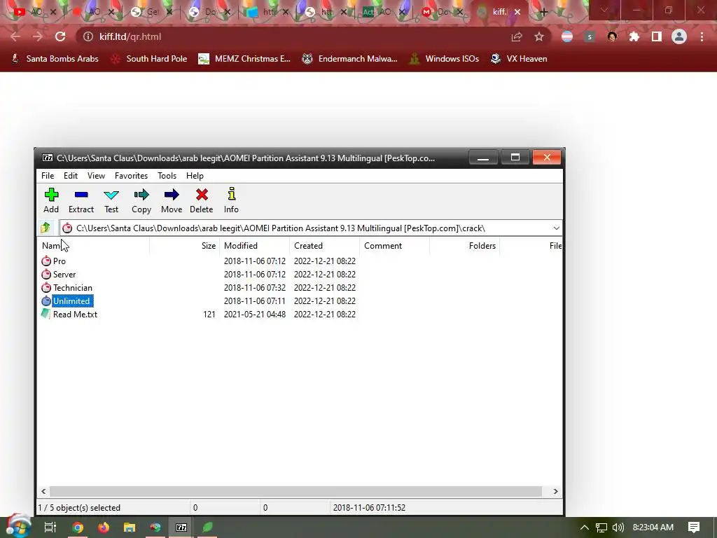Toggle the Chrome side panel icon
The image size is (717, 538).
pos(657,36)
